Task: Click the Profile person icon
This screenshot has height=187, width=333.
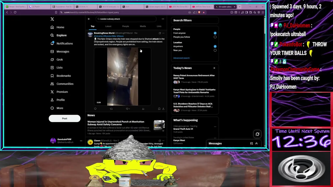Action: pos(52,100)
